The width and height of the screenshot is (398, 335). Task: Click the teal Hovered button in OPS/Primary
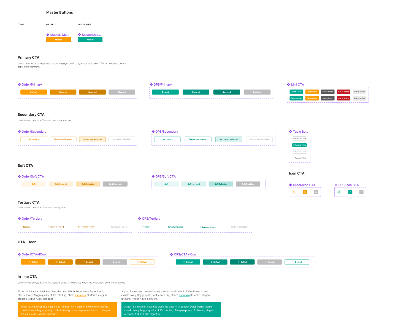[196, 92]
